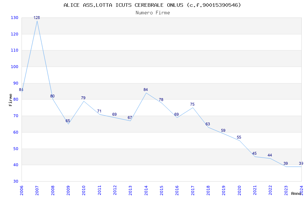Select the 2012 year label on x-axis
305x197 pixels.
pyautogui.click(x=115, y=190)
